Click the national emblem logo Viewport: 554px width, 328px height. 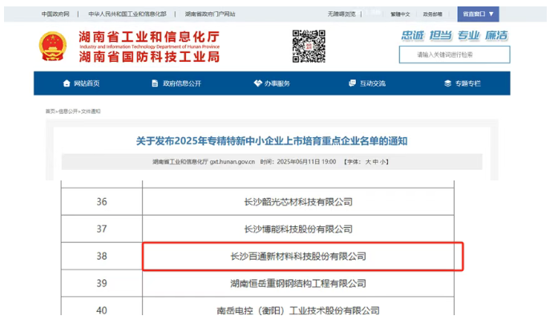[x=53, y=47]
